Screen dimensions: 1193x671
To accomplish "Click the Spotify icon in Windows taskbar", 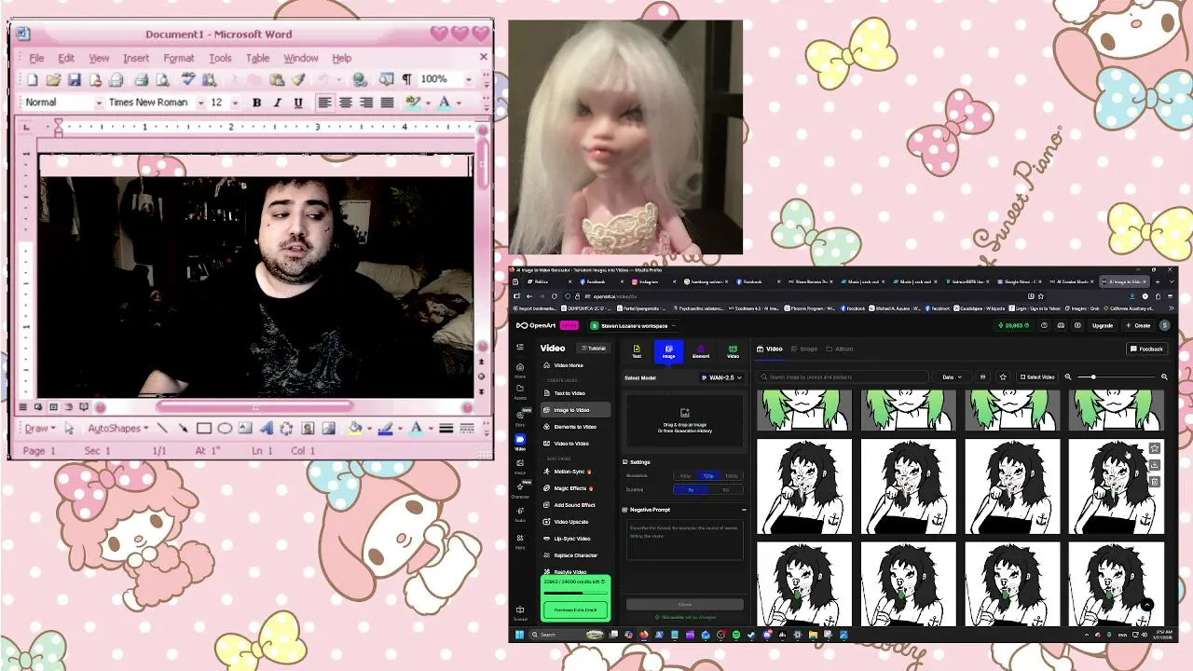I will [x=736, y=635].
